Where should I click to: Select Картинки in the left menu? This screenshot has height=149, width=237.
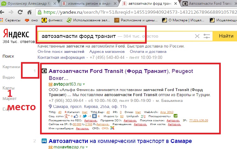[11, 67]
